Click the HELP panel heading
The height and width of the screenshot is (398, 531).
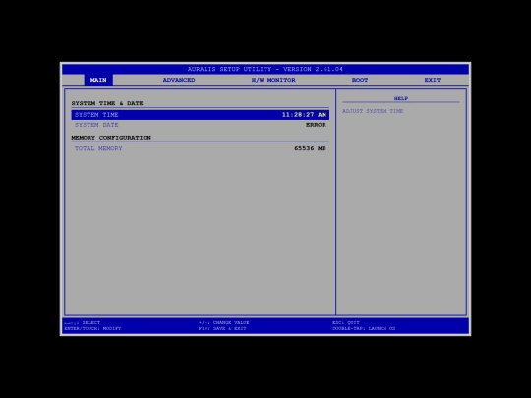(x=401, y=98)
